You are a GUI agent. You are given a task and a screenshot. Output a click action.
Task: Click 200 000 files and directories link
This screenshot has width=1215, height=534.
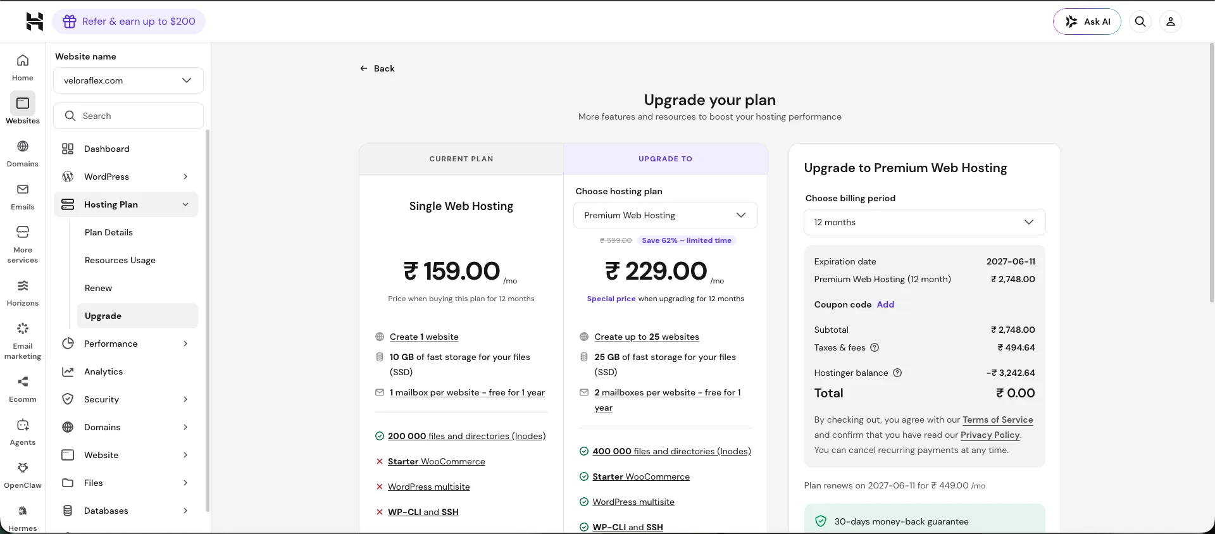[466, 436]
